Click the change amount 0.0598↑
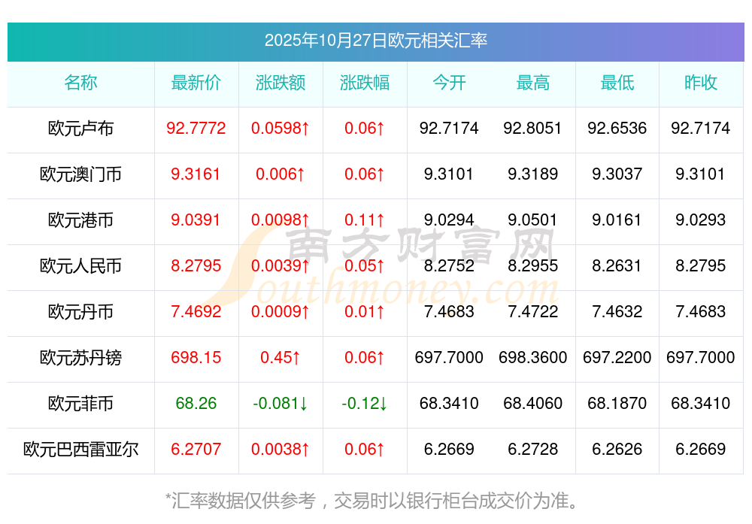 280,128
